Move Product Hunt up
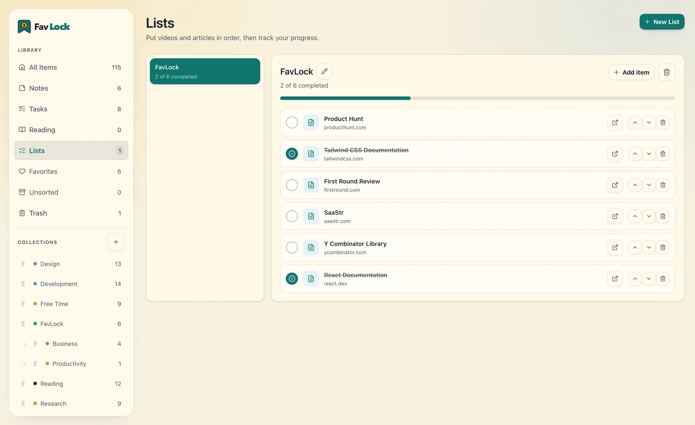The width and height of the screenshot is (695, 425). tap(635, 123)
